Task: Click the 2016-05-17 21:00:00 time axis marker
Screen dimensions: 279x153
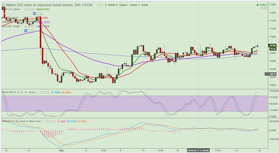Action: pos(198,150)
